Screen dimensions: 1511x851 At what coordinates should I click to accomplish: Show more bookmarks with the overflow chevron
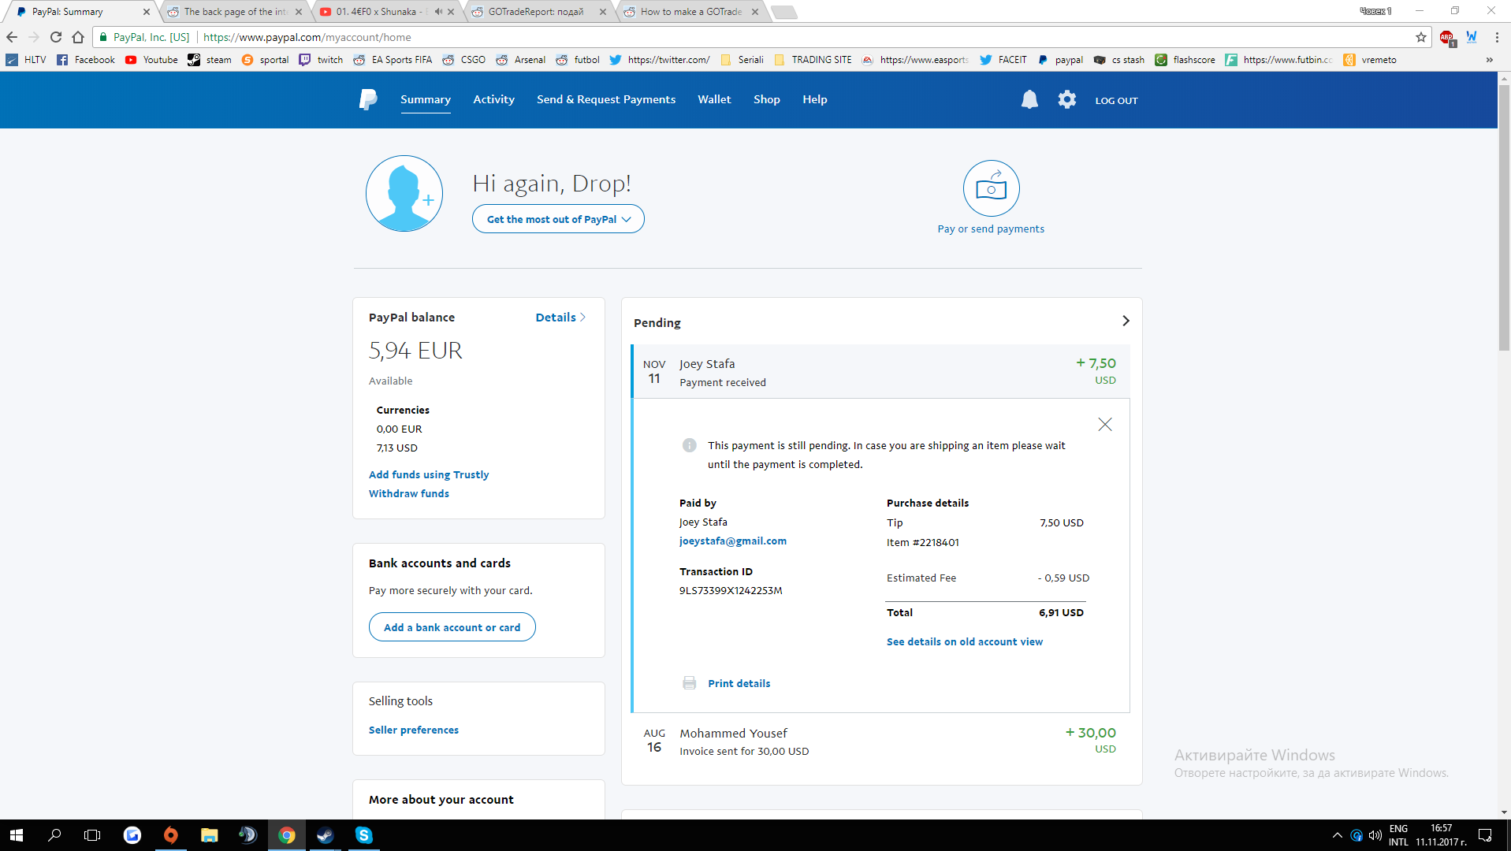pyautogui.click(x=1489, y=60)
